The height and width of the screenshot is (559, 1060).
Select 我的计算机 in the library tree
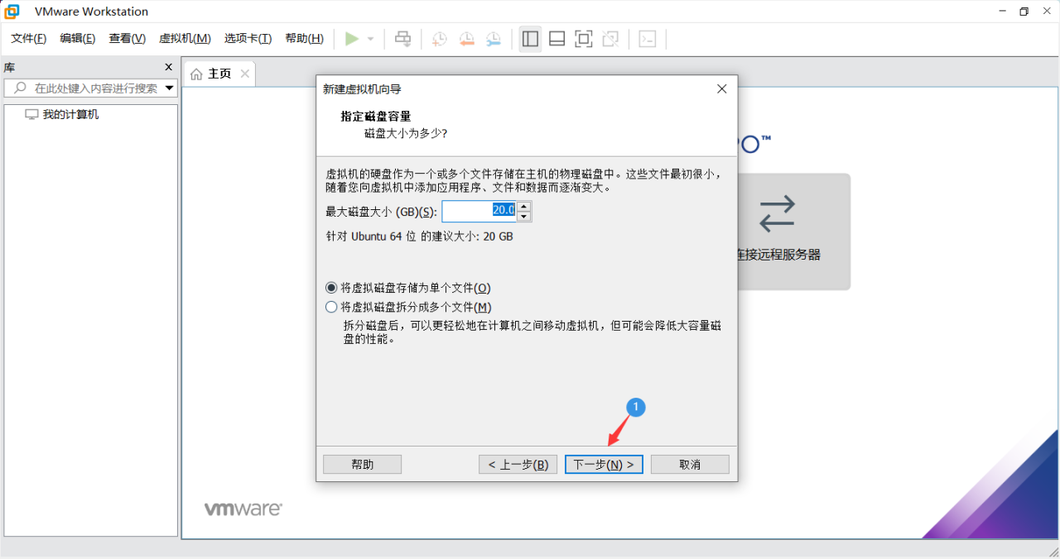point(70,114)
